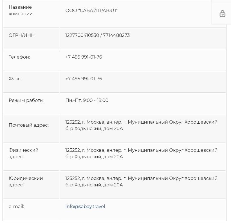Click the address text in the Почтовый адрес row
The image size is (231, 223).
click(142, 125)
